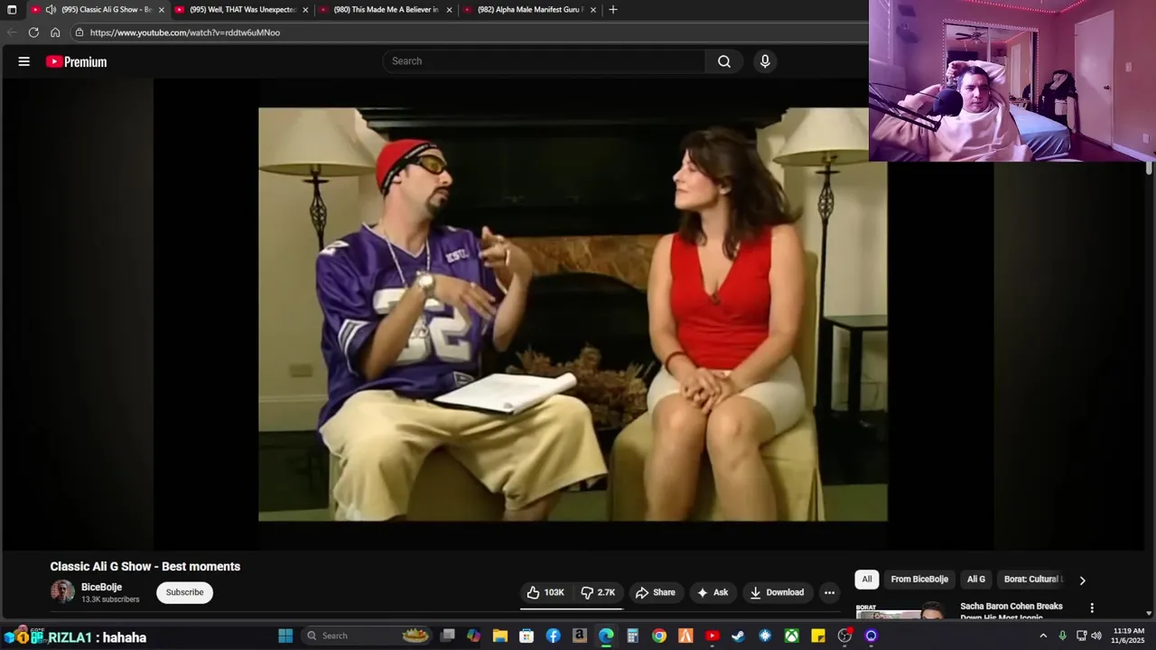
Task: Open 'Sacha Baron Cohen Breaks Down' video
Action: coord(1011,611)
